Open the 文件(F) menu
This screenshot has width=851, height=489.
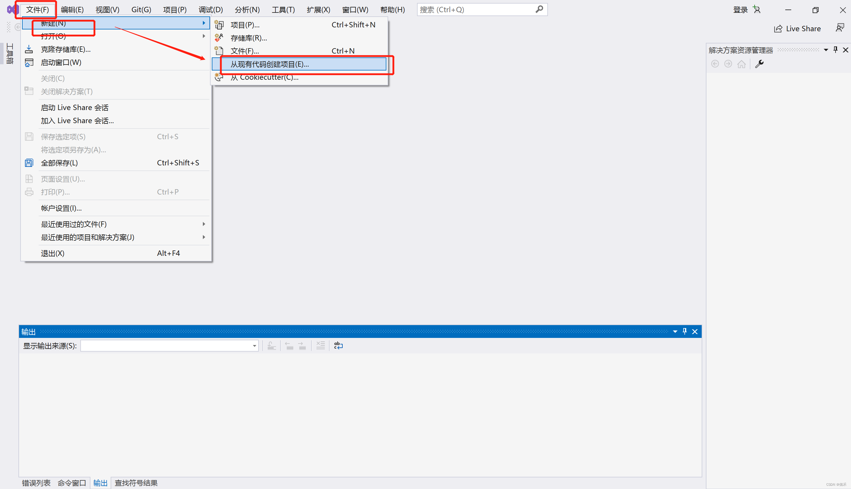[37, 10]
